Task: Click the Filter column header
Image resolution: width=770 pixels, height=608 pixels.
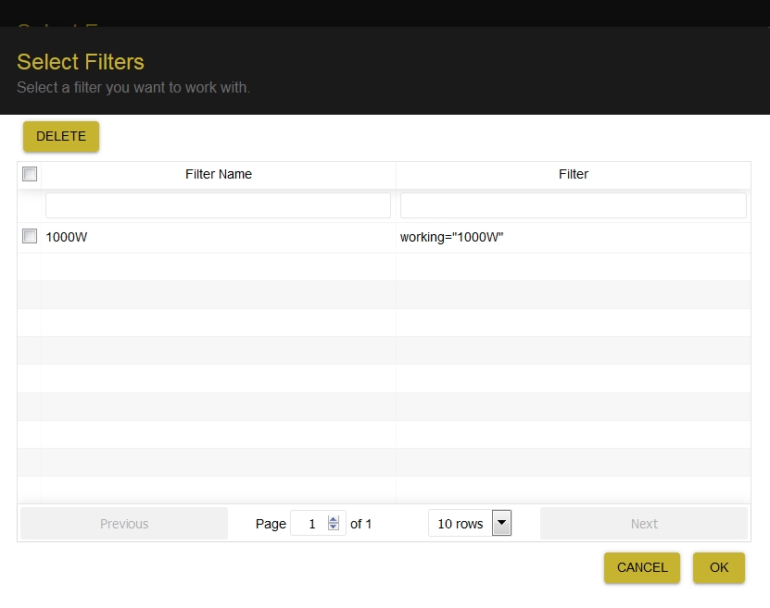Action: (x=573, y=175)
